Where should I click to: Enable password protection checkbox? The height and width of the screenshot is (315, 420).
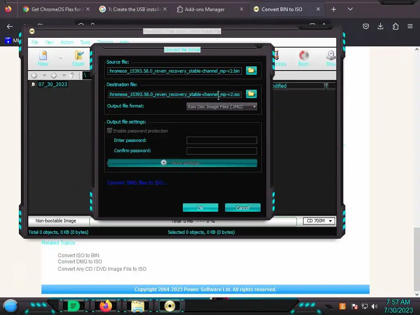(110, 130)
